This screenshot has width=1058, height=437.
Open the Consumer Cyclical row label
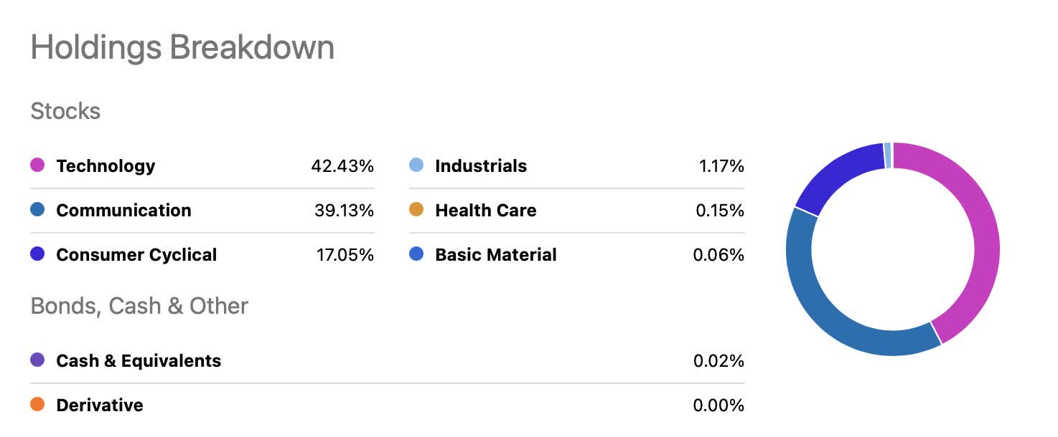coord(136,255)
